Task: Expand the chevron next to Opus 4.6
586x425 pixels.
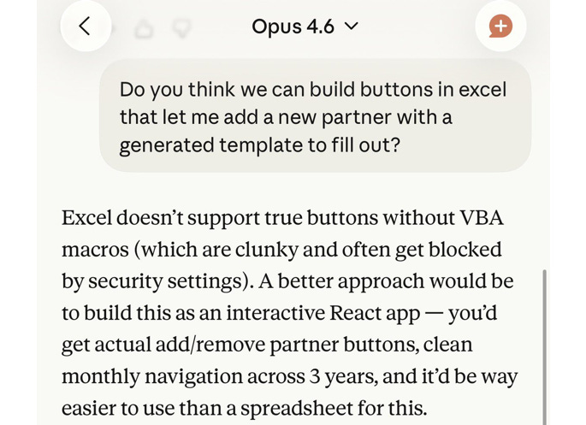Action: coord(351,27)
